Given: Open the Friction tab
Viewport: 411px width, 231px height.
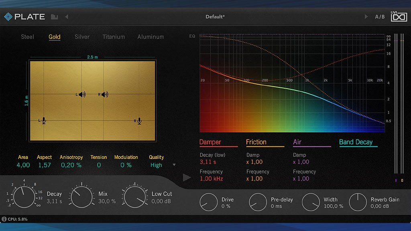Looking at the screenshot, I should pyautogui.click(x=256, y=142).
